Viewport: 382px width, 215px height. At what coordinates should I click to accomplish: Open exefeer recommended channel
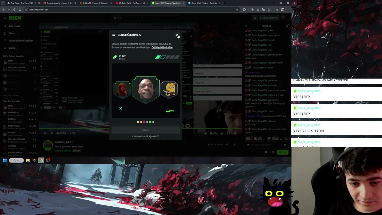(x=19, y=147)
